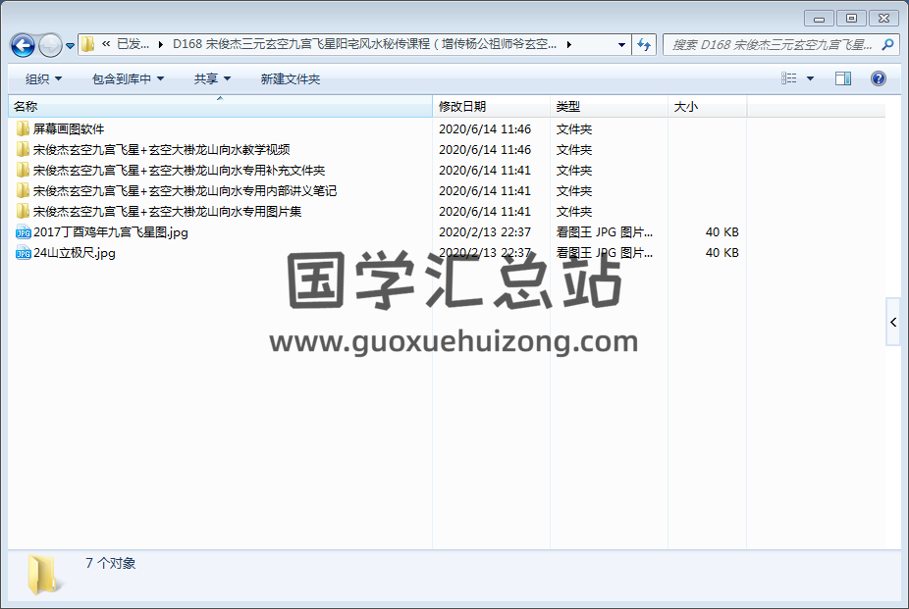The height and width of the screenshot is (609, 909).
Task: Click the D168 宋俊杰 breadcrumb segment
Action: pos(364,44)
